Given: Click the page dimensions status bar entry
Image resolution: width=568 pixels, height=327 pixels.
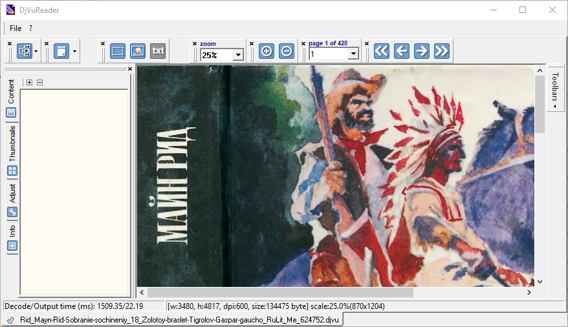Looking at the screenshot, I should (276, 306).
